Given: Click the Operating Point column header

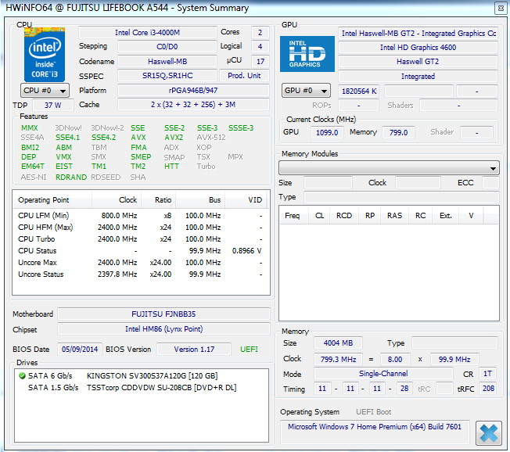Looking at the screenshot, I should 52,199.
